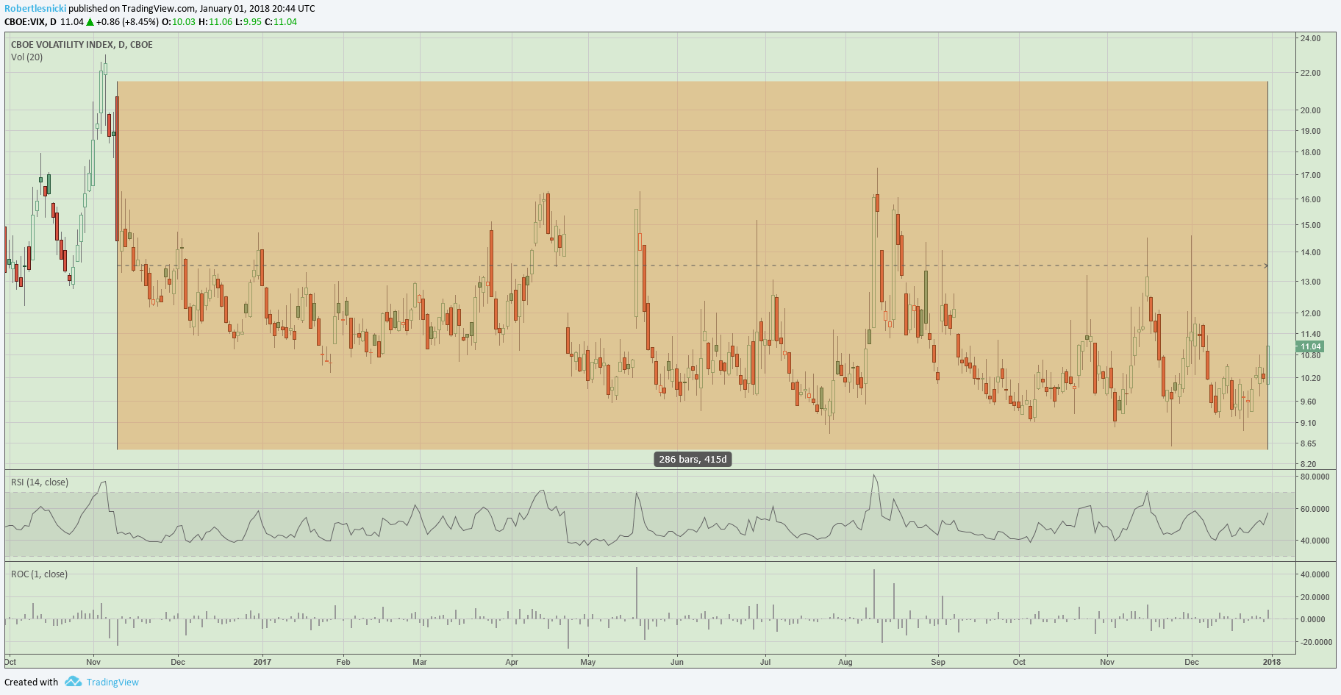Click the Apr label on time axis
The width and height of the screenshot is (1341, 695).
click(x=512, y=662)
